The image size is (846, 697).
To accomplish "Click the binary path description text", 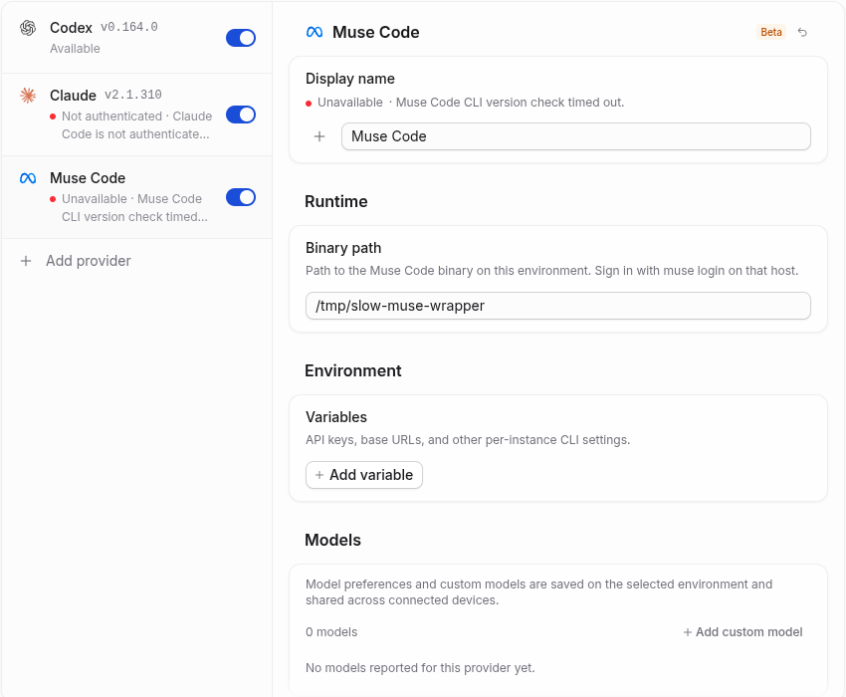I will pyautogui.click(x=552, y=271).
